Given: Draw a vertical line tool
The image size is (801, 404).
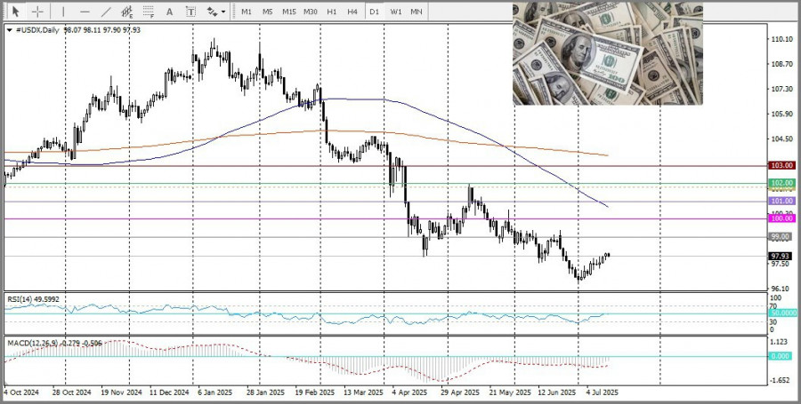Looking at the screenshot, I should pyautogui.click(x=63, y=12).
